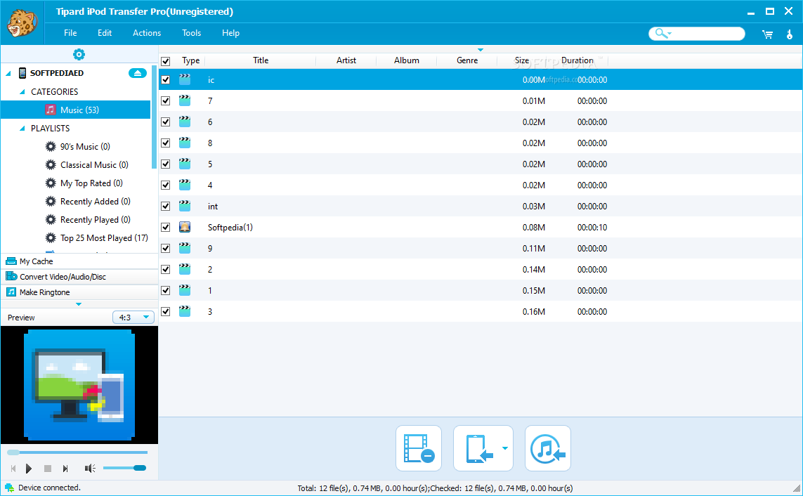Open the Actions menu

point(147,33)
